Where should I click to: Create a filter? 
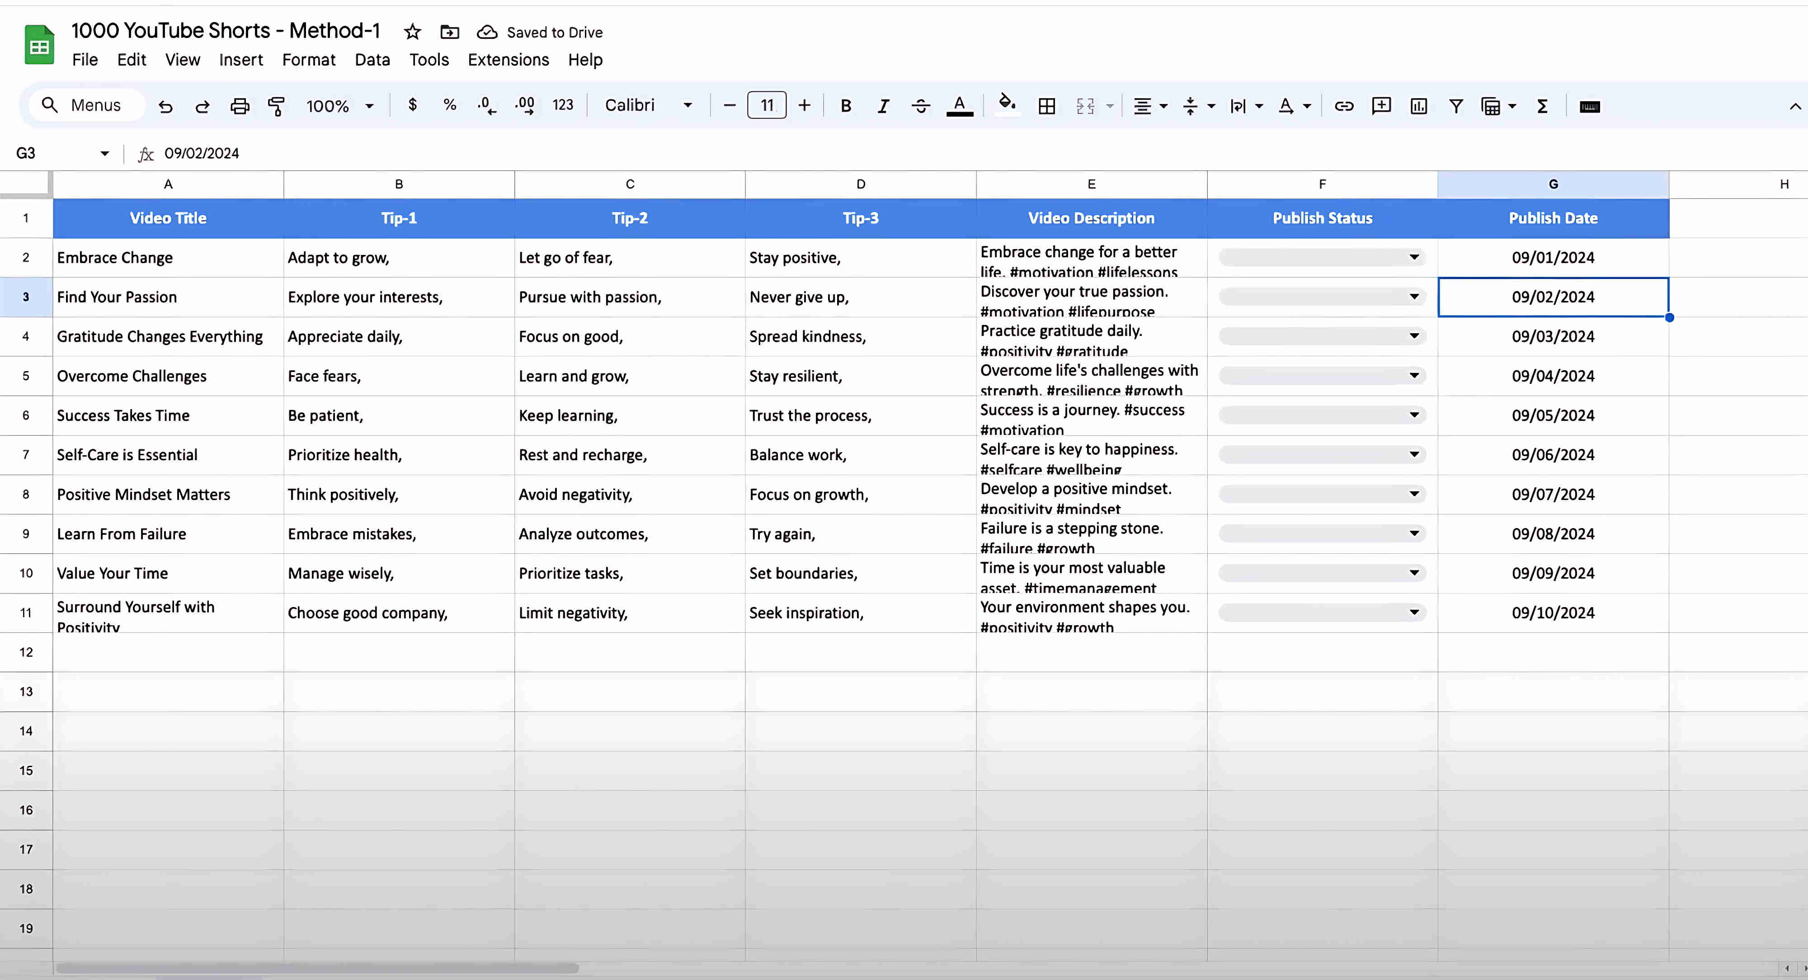pos(1455,106)
